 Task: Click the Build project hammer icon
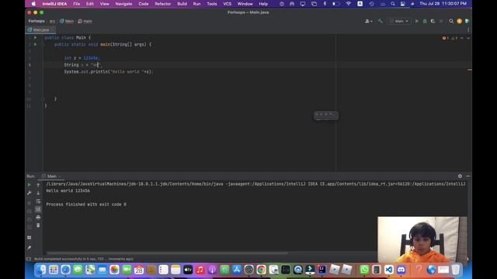tap(381, 21)
